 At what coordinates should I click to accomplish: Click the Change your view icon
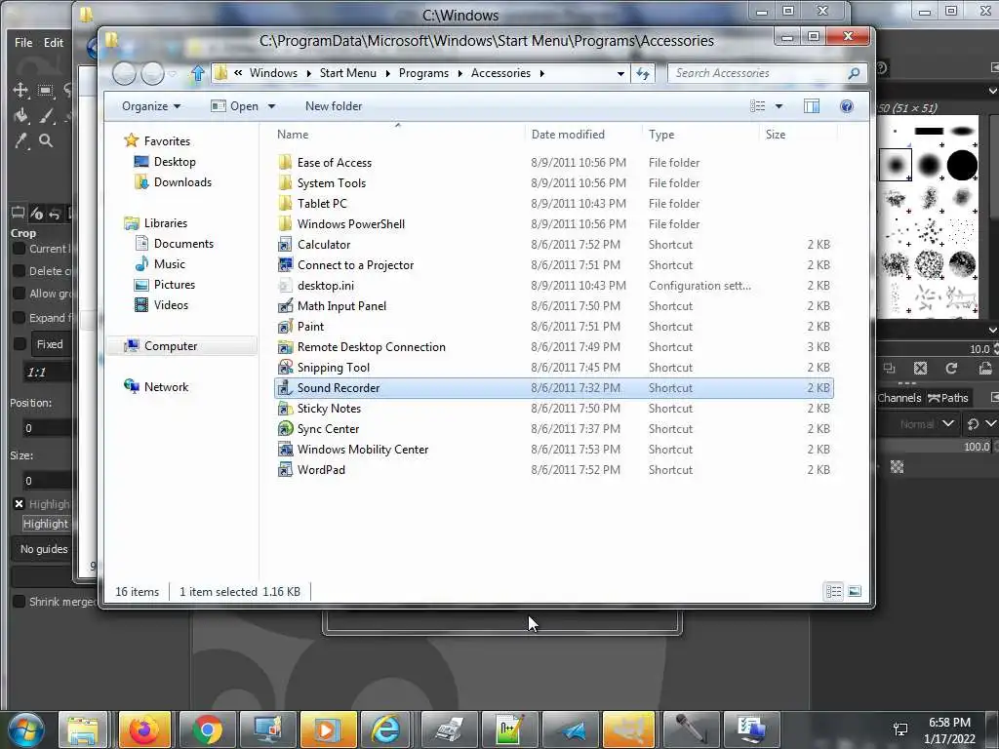point(757,106)
